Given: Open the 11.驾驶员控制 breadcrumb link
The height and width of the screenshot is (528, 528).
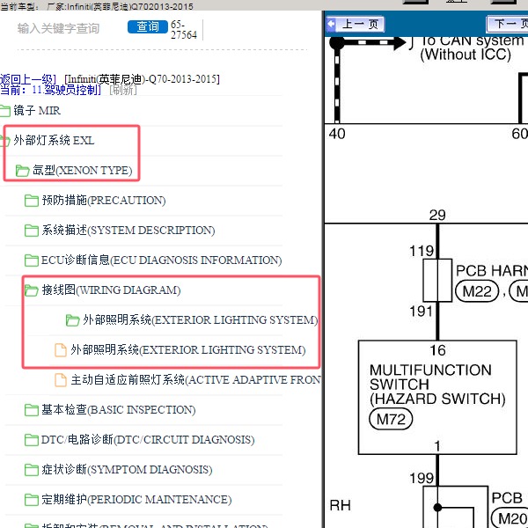Looking at the screenshot, I should click(x=66, y=90).
